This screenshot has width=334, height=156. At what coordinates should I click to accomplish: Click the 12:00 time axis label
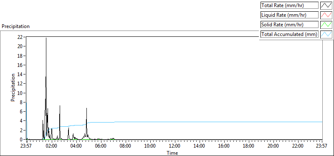coord(175,146)
